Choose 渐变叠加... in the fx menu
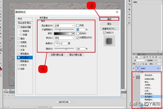Screen dimensions: 163x109 click(x=151, y=97)
